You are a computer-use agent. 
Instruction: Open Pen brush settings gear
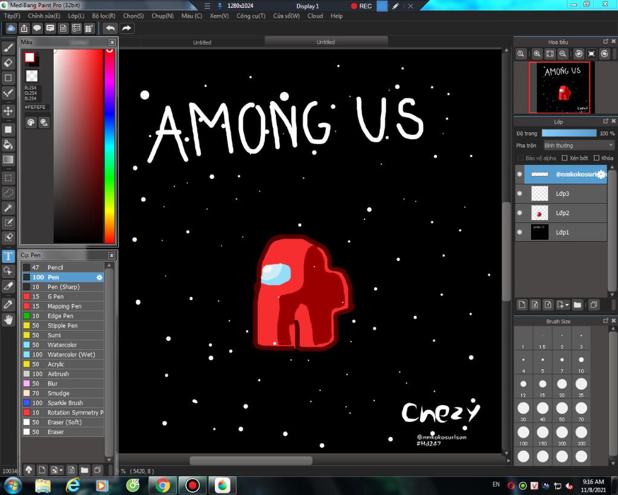(x=100, y=277)
